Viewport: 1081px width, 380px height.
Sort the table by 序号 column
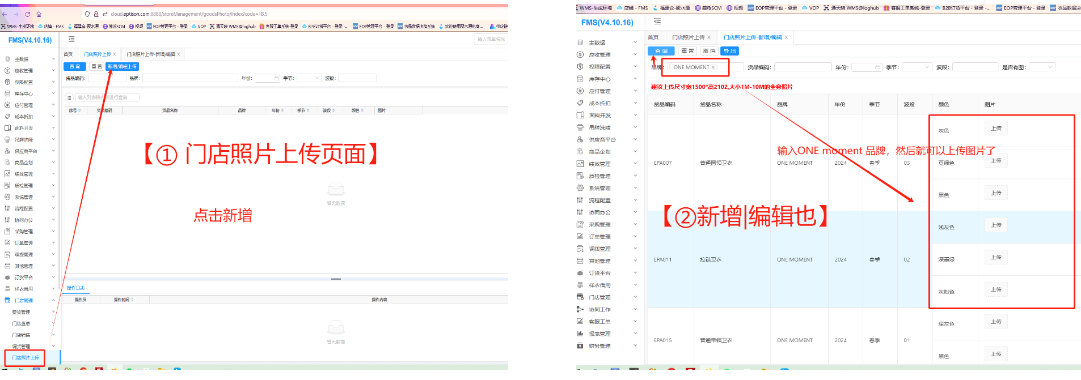(x=79, y=110)
